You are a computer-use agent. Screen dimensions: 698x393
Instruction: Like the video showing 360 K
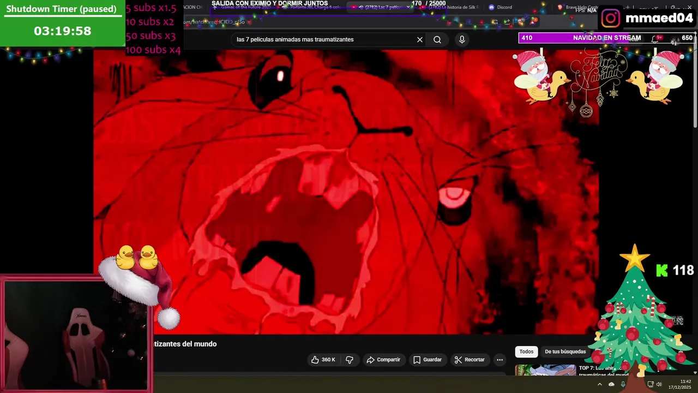(x=323, y=360)
